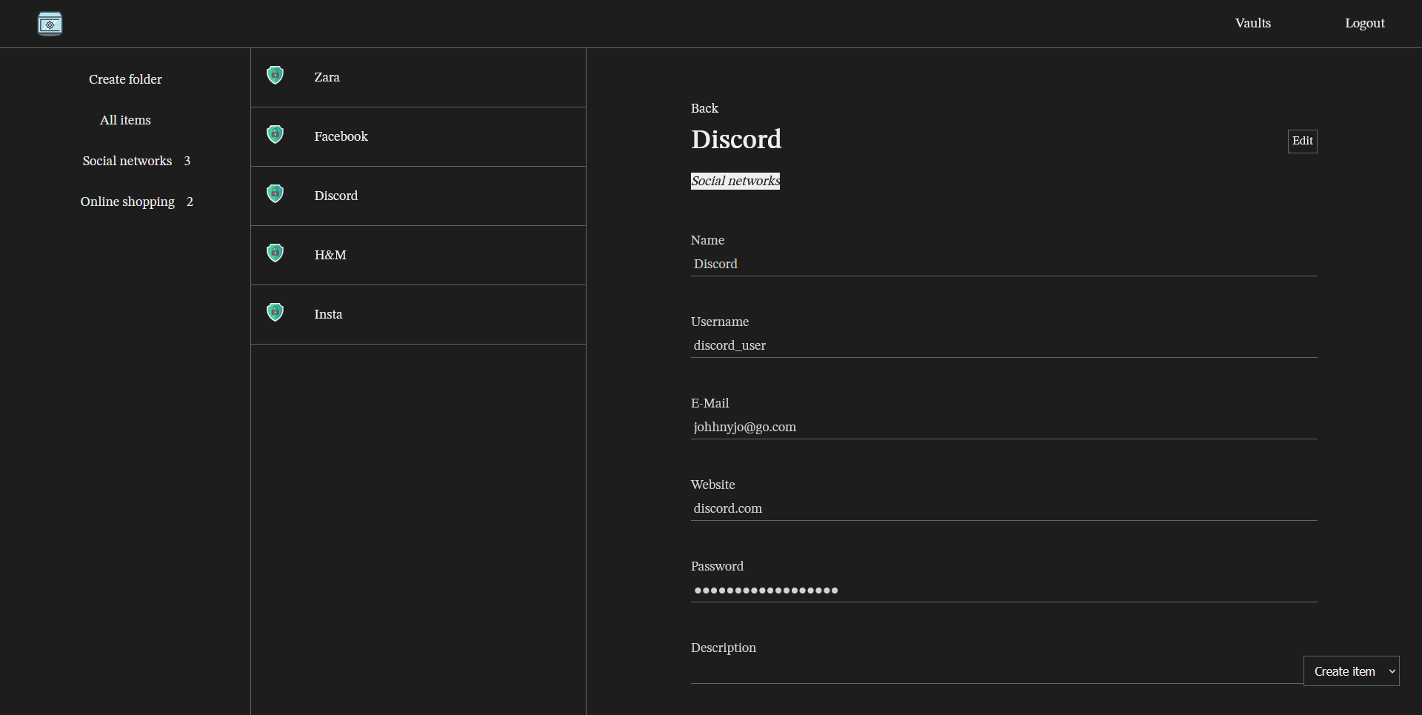
Task: Click the masked Password field
Action: pos(1004,591)
